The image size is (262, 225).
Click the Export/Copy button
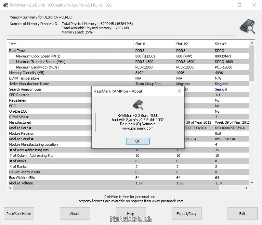(x=187, y=214)
